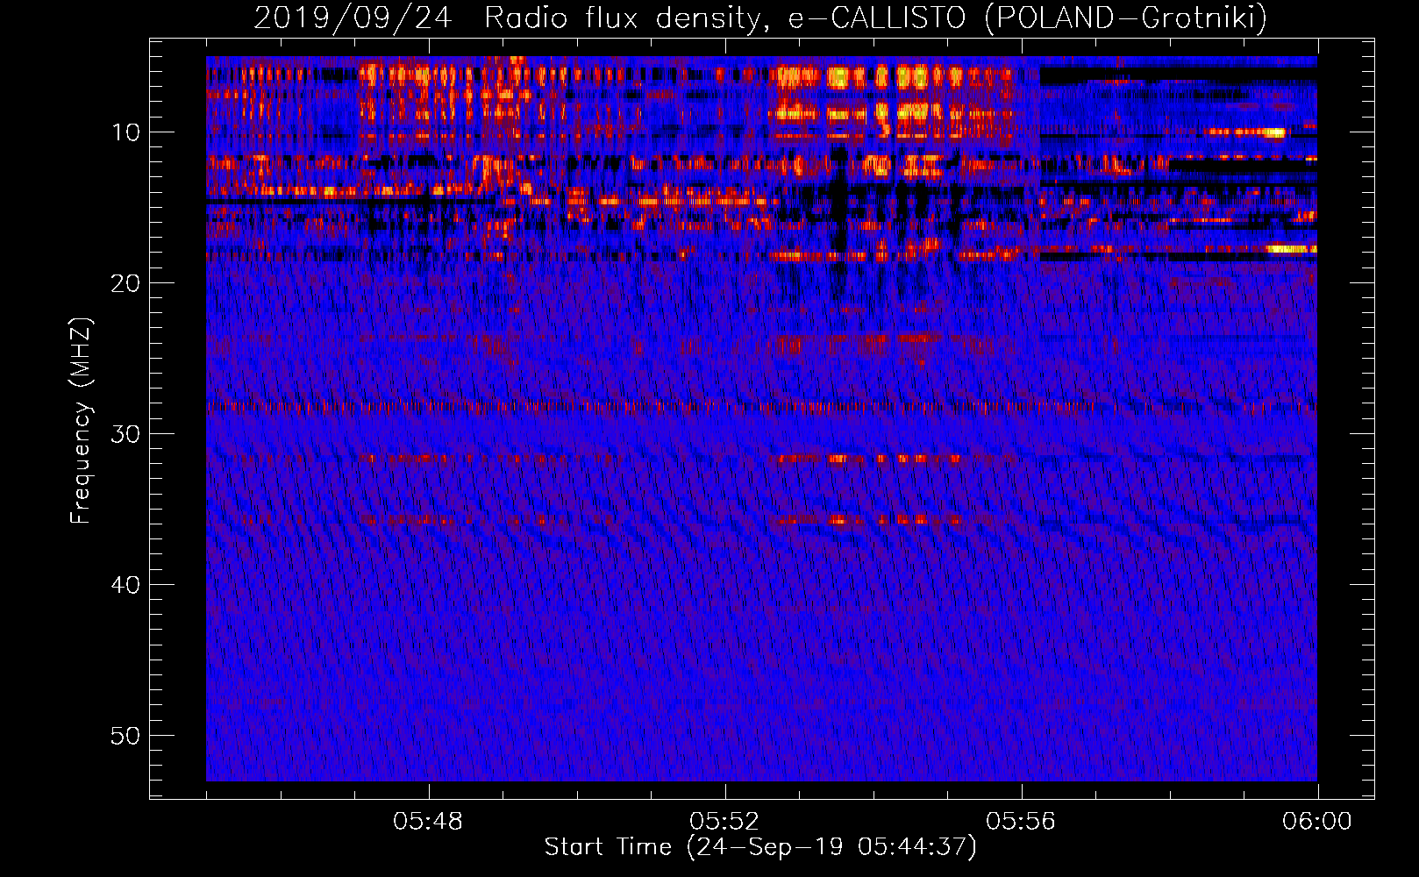Viewport: 1419px width, 877px height.
Task: Click the 05:56 time tick label
Action: point(1021,822)
